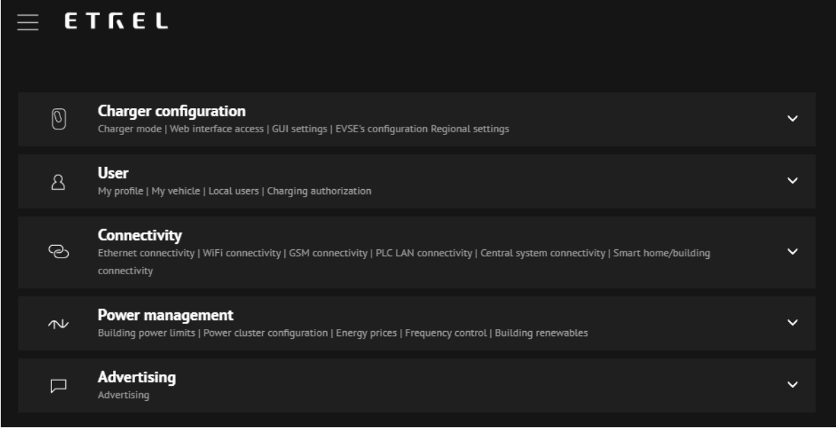
Task: Click the Advertising speech bubble icon
Action: [x=59, y=386]
